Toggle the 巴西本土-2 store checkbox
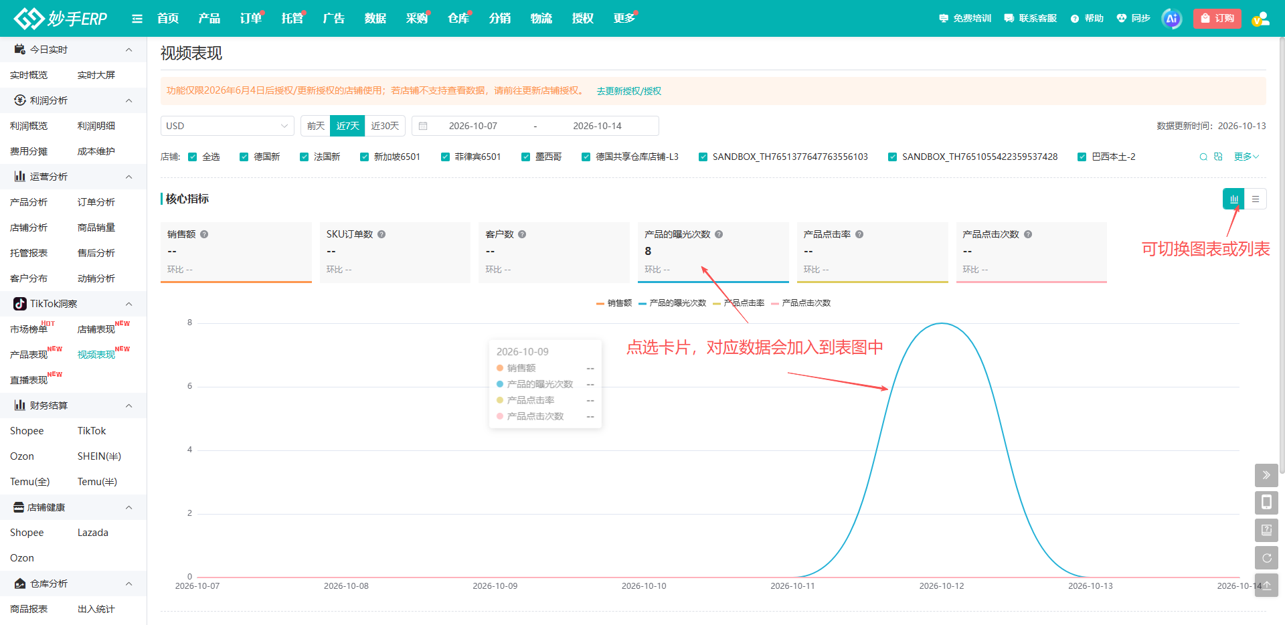Image resolution: width=1285 pixels, height=625 pixels. pos(1082,157)
